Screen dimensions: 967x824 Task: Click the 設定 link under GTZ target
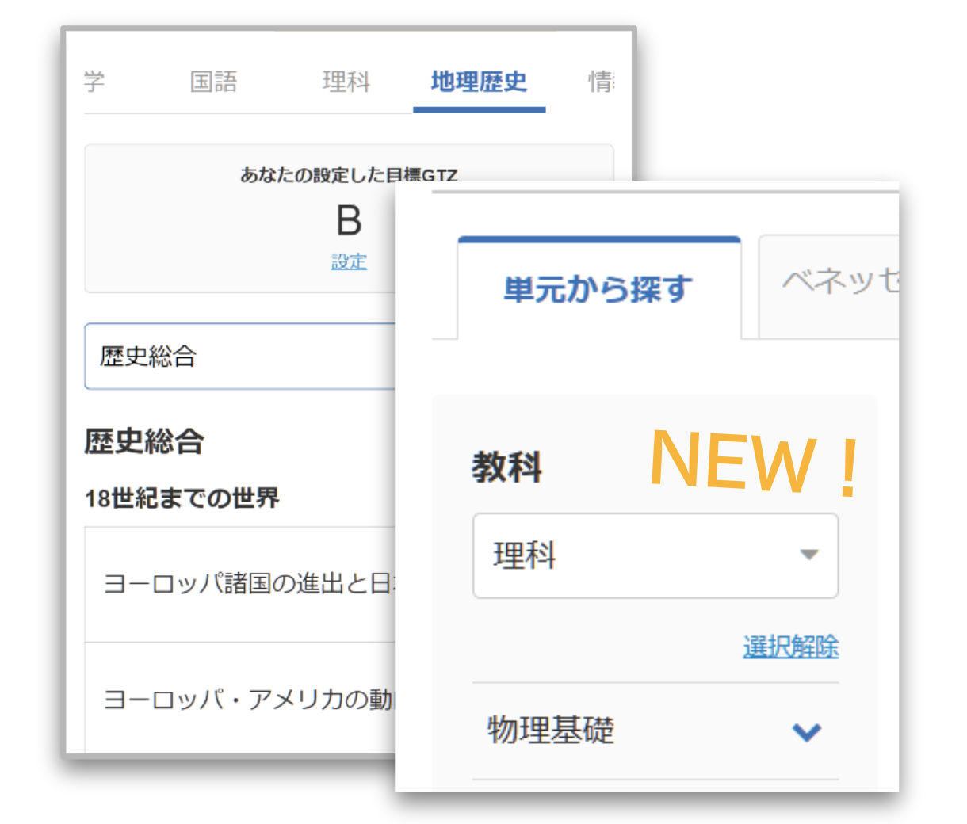coord(349,261)
